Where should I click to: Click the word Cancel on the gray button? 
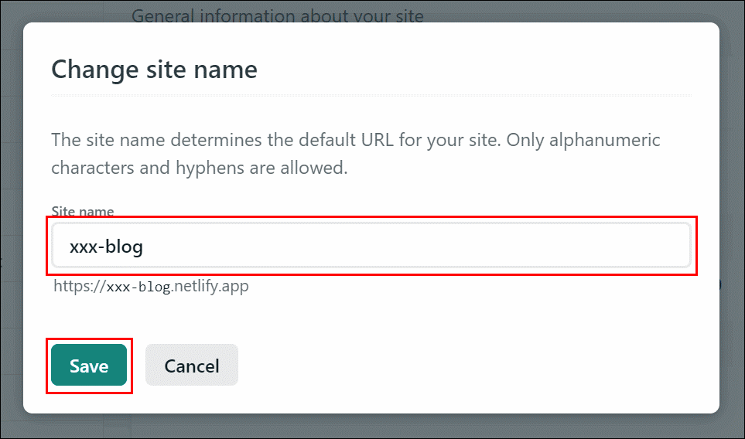click(192, 366)
